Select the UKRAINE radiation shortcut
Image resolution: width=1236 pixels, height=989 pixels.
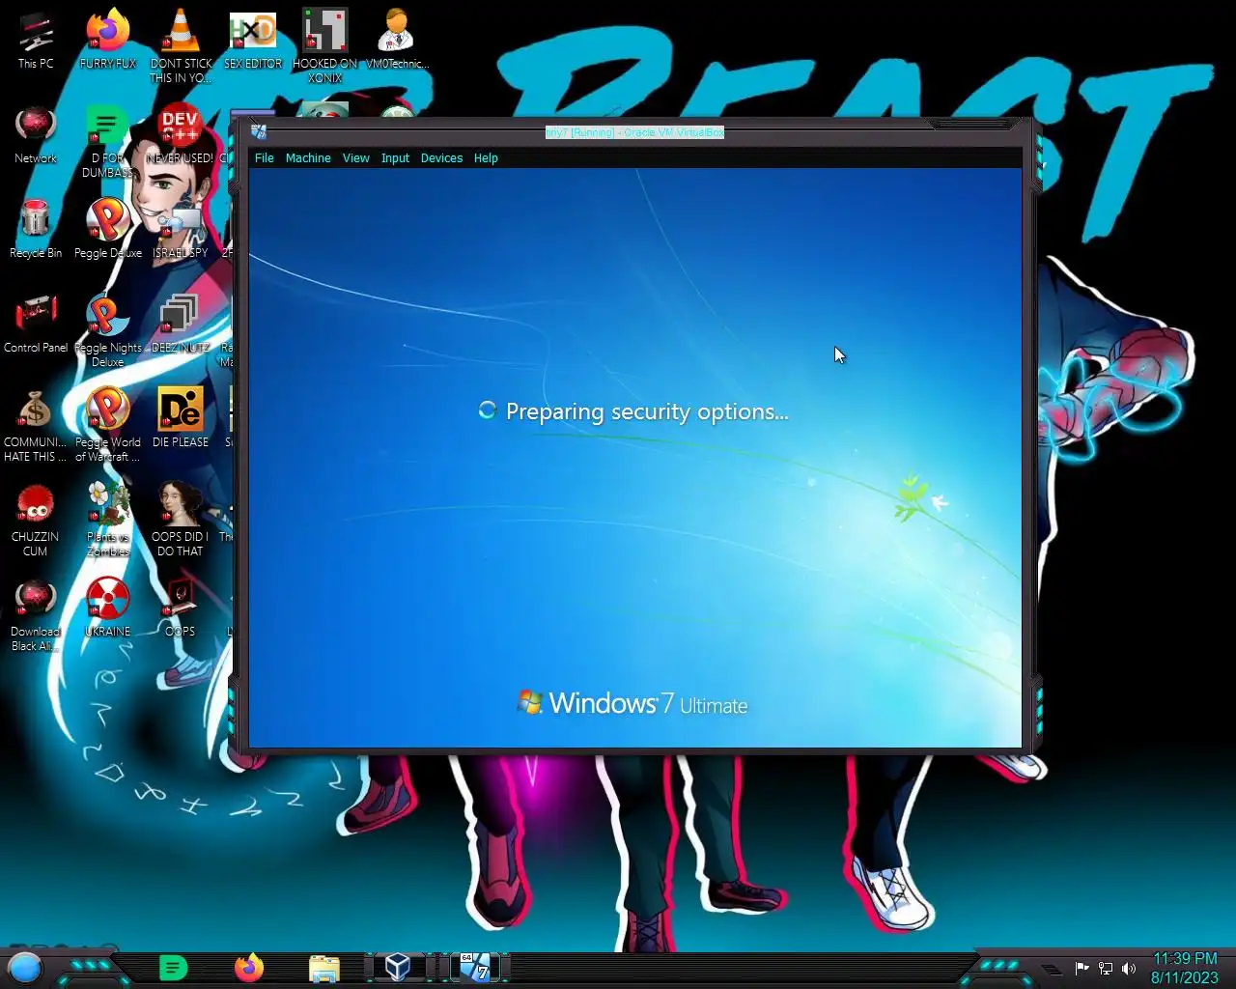coord(108,608)
